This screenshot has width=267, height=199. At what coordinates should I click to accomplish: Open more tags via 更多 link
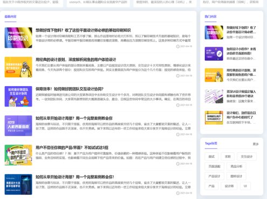tap(256, 144)
